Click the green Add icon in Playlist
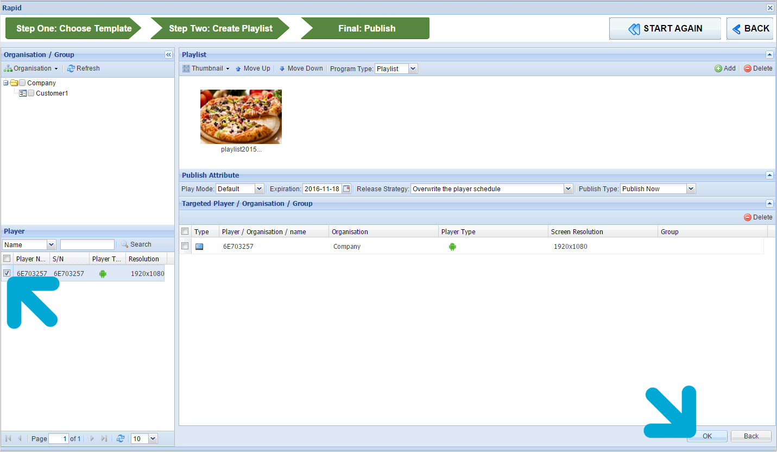 tap(718, 68)
